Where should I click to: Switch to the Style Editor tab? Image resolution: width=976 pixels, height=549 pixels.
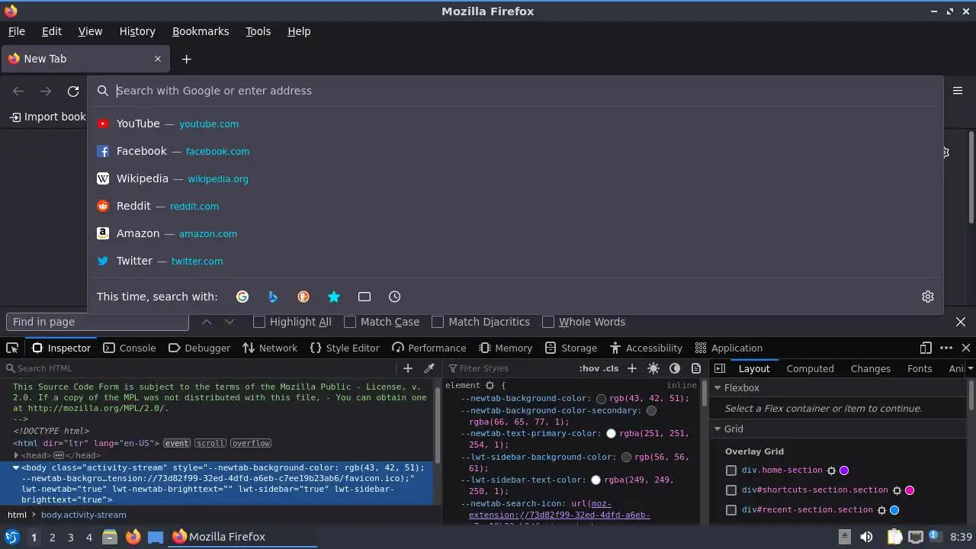point(345,348)
